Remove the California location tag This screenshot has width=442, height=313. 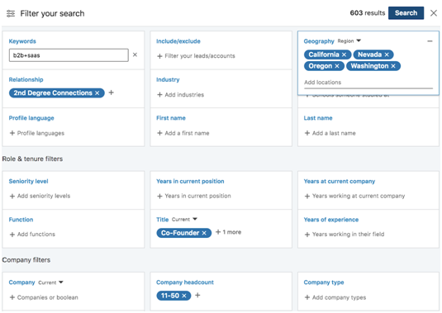coord(344,55)
